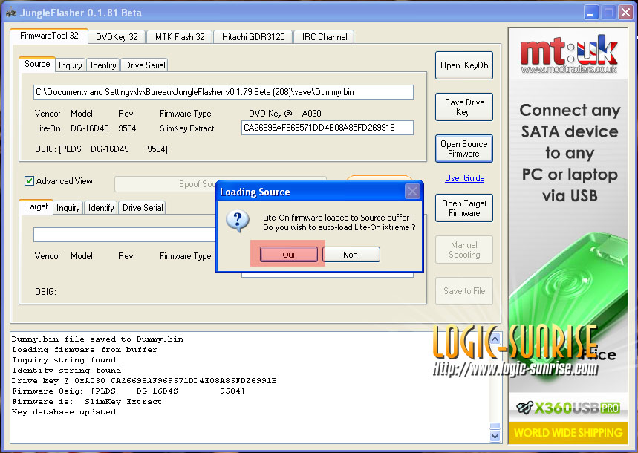Click 'Identify string found' log line
The height and width of the screenshot is (453, 638).
pos(66,371)
